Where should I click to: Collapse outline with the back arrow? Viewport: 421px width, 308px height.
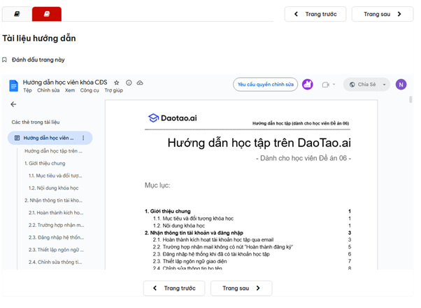click(x=13, y=104)
